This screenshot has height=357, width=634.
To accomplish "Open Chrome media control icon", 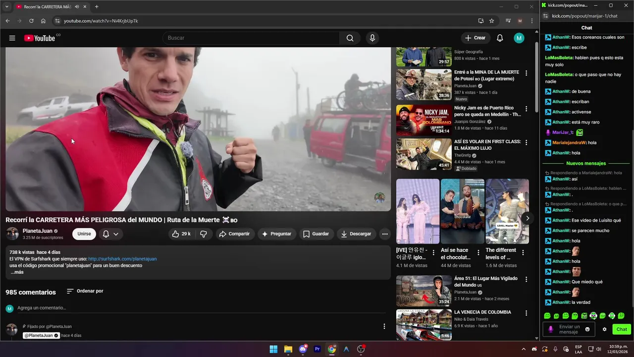I will click(x=508, y=21).
